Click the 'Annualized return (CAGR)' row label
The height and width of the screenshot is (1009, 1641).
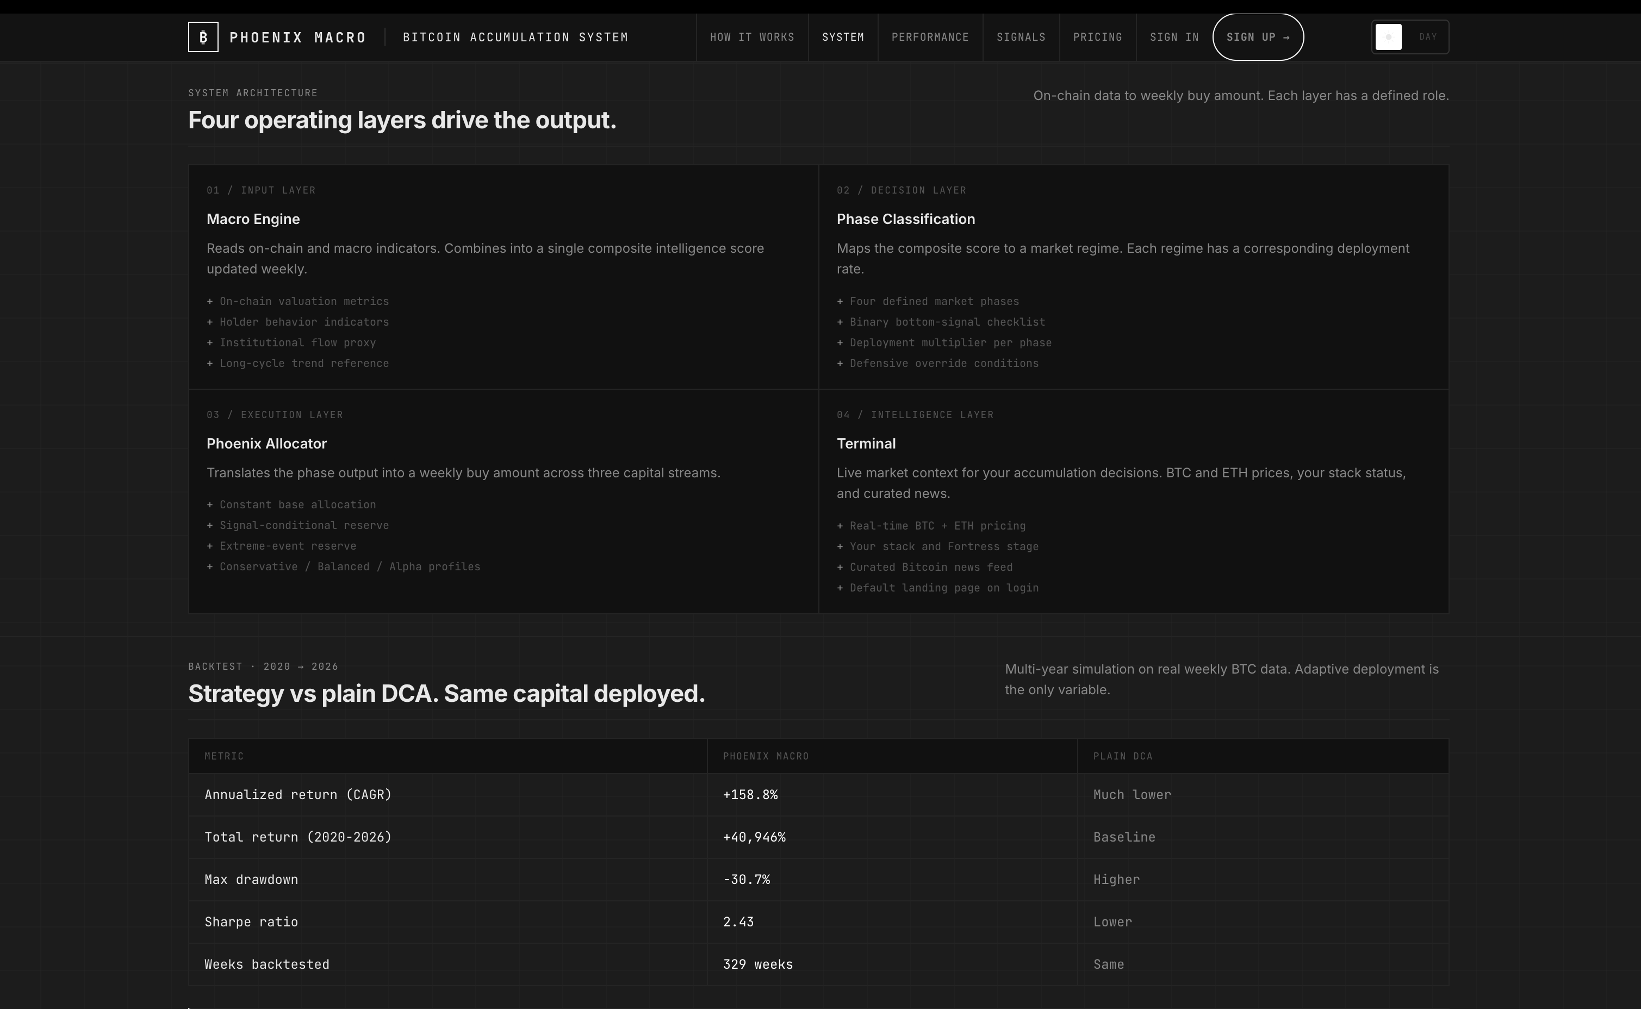coord(297,795)
